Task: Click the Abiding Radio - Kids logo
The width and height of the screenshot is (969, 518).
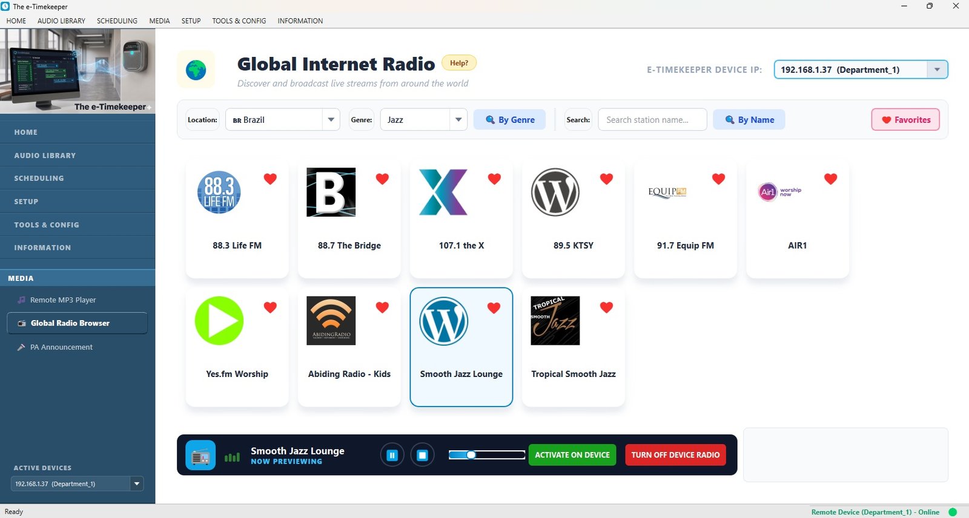Action: point(331,321)
